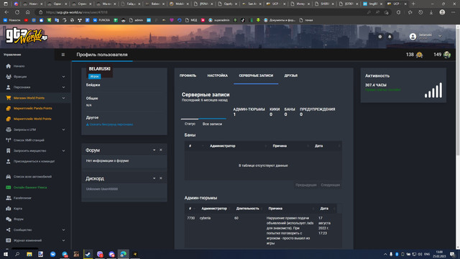The height and width of the screenshot is (259, 460).
Task: Toggle the sidebar hamburger menu icon
Action: click(x=63, y=55)
